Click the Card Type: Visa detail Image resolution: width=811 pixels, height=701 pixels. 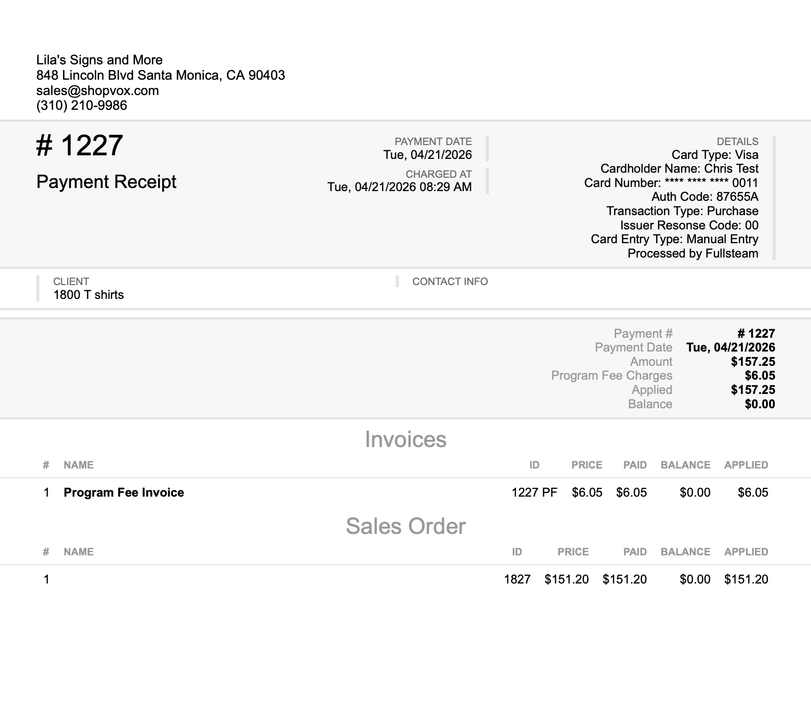715,155
